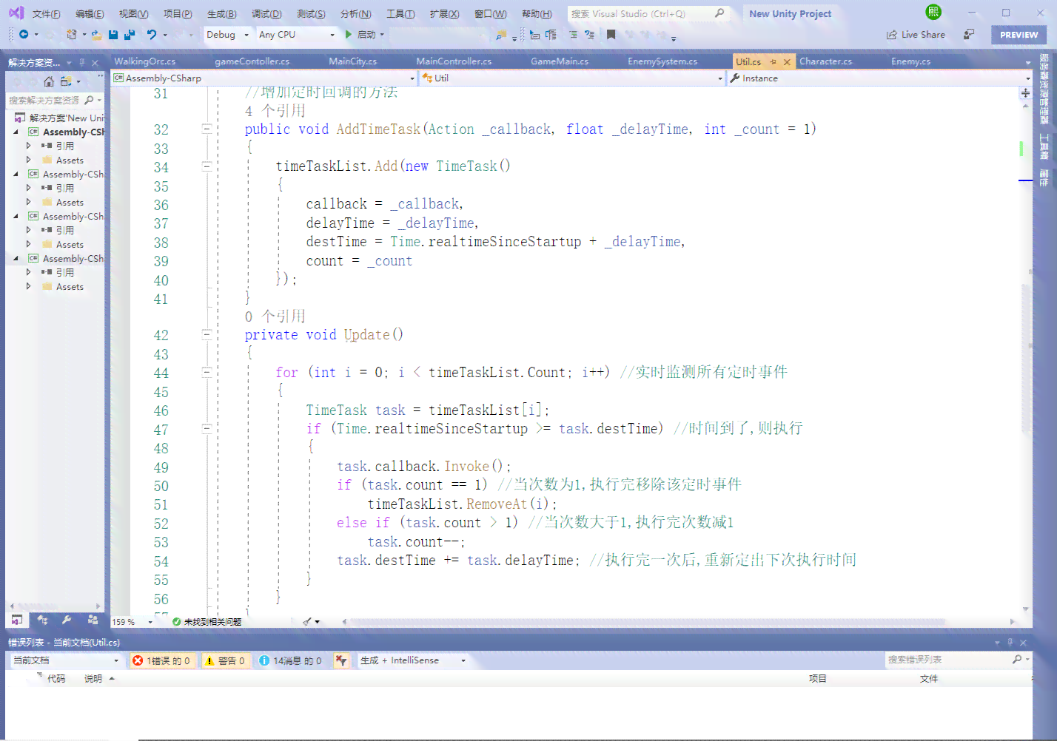Click the clear all filters icon in Error List
Screen dimensions: 1057x741
[340, 660]
